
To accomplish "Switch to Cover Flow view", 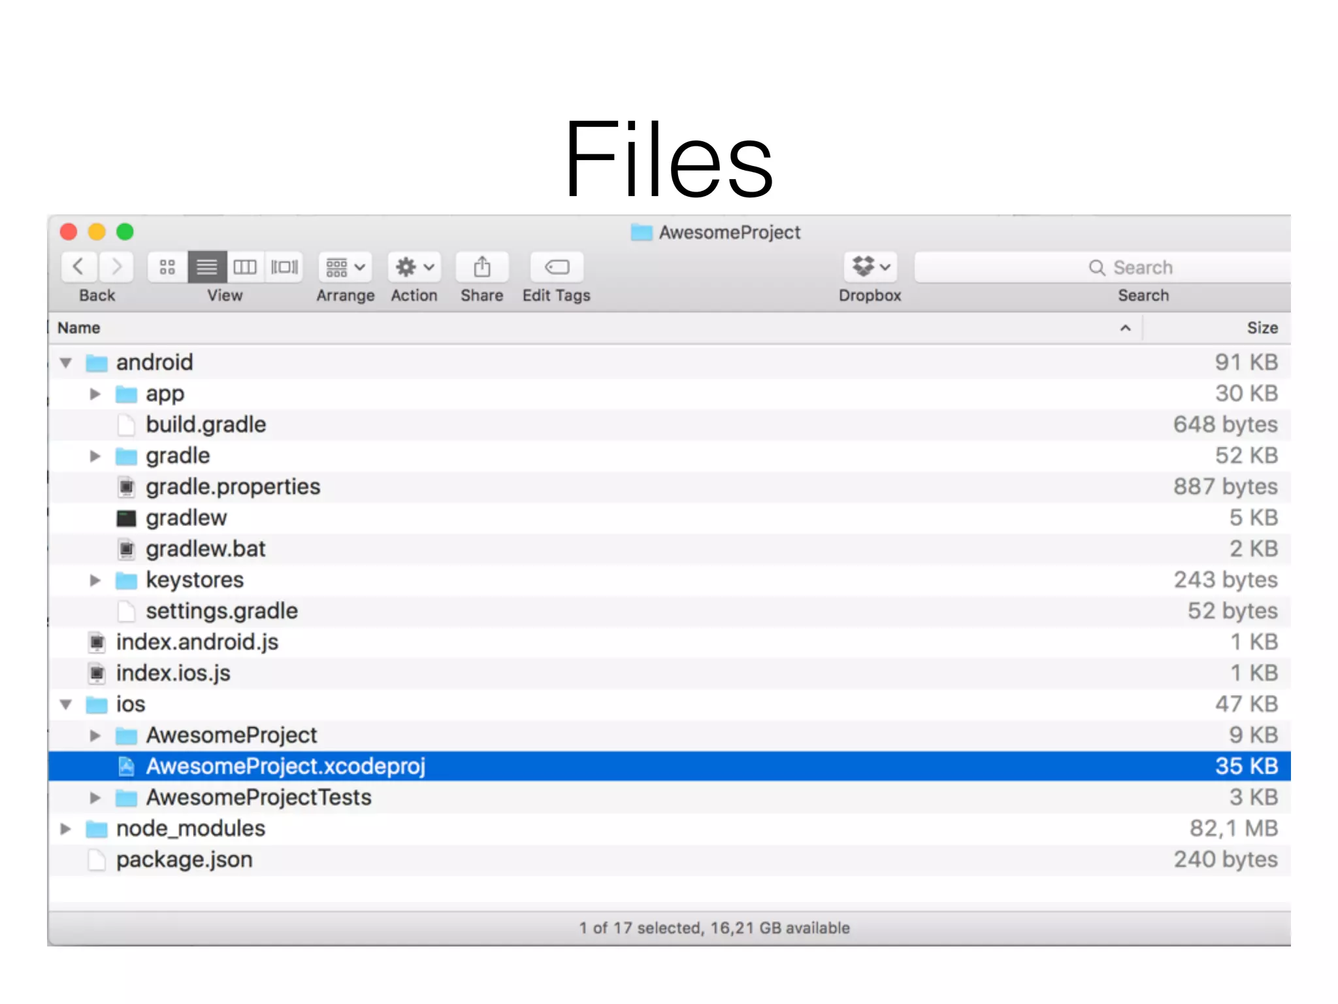I will pos(284,267).
